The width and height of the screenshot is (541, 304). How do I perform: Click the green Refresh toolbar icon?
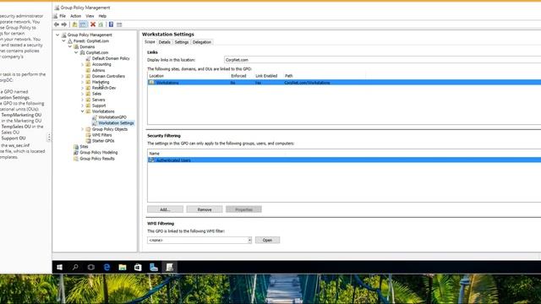coord(101,24)
